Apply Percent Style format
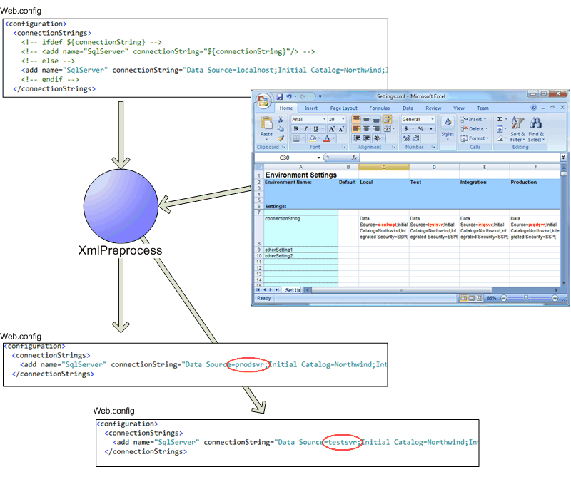The height and width of the screenshot is (482, 571). tap(420, 129)
